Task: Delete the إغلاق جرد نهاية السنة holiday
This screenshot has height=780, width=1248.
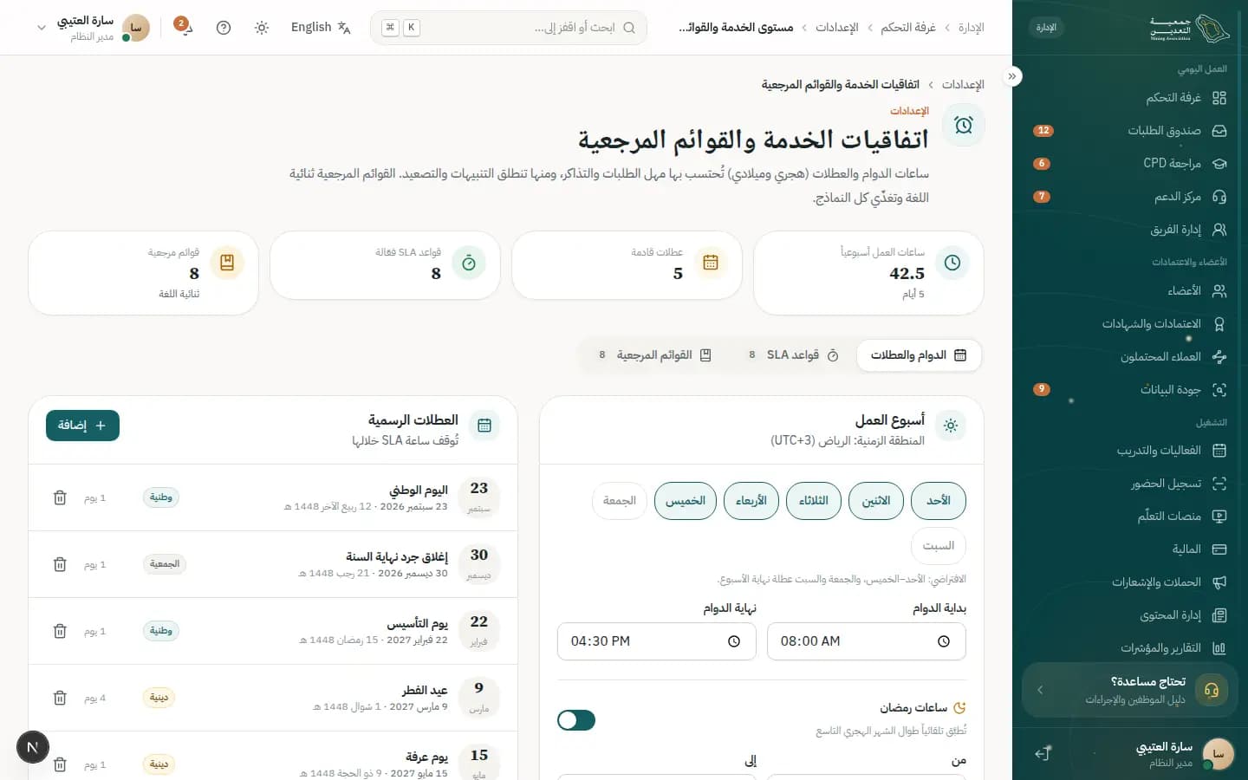Action: point(60,564)
